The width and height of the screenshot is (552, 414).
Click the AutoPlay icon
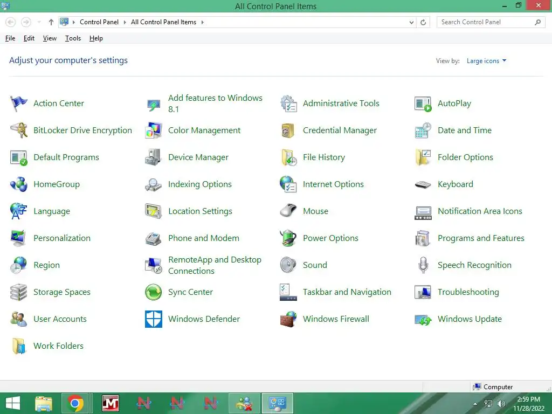point(423,103)
